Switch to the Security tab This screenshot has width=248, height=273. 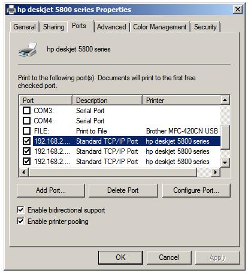pyautogui.click(x=205, y=27)
